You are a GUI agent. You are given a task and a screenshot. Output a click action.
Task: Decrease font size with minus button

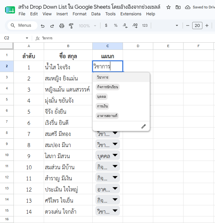pyautogui.click(x=188, y=26)
